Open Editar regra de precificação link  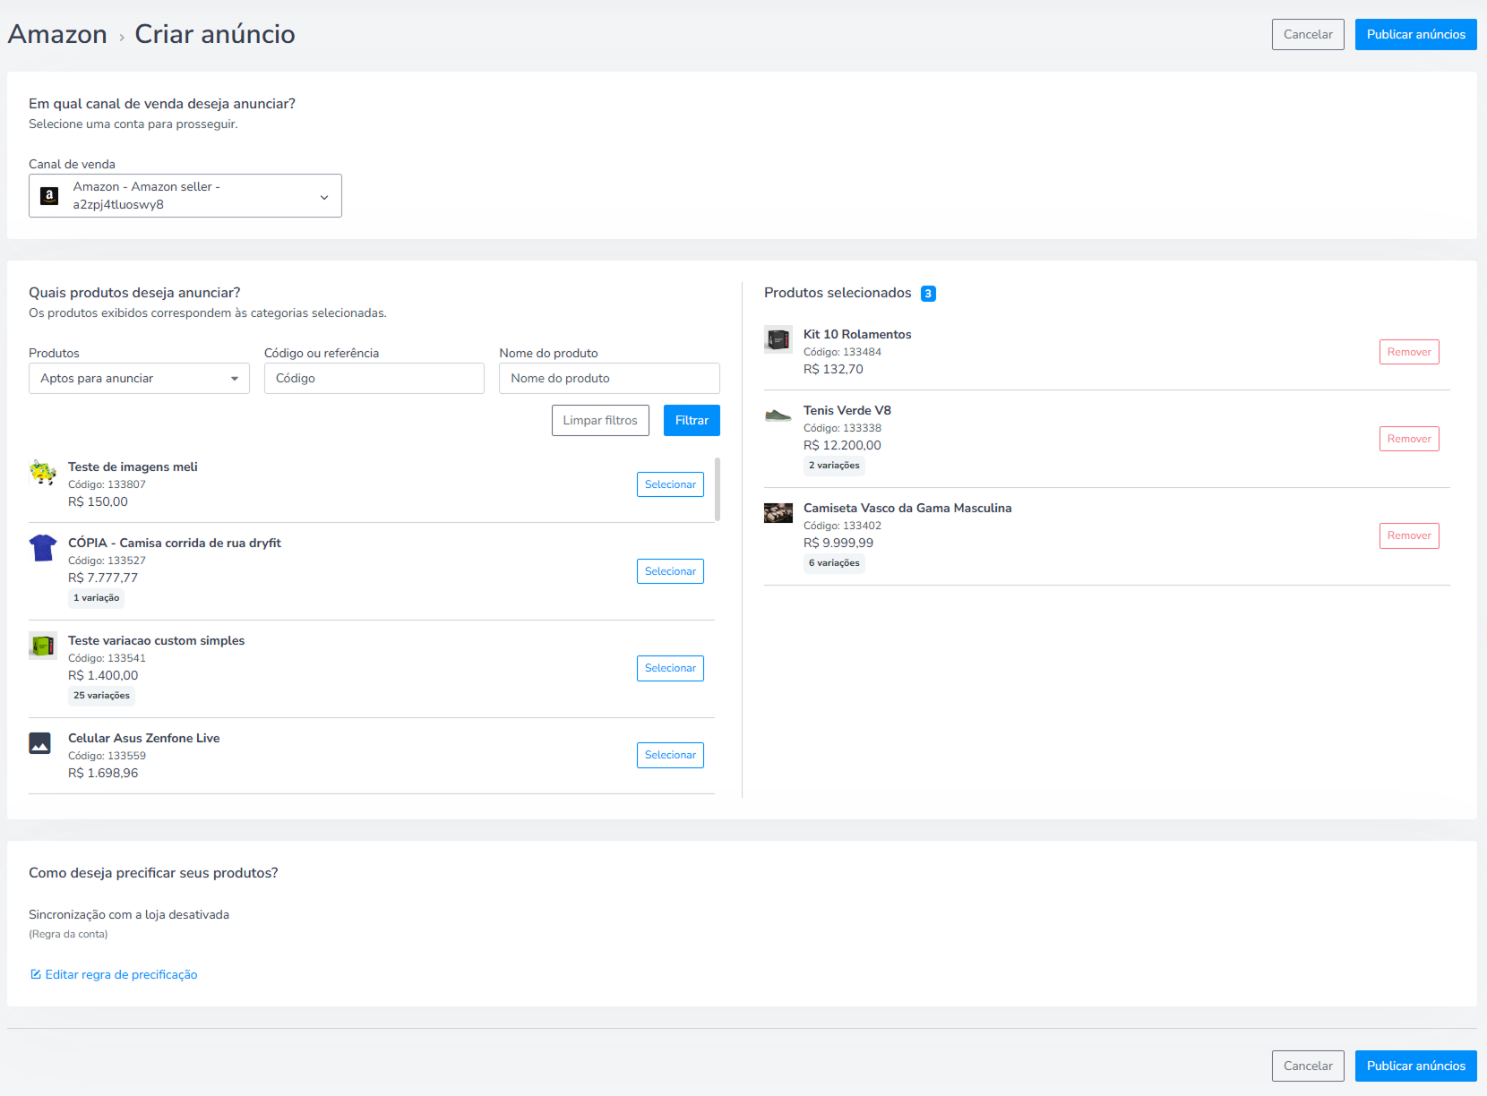121,974
